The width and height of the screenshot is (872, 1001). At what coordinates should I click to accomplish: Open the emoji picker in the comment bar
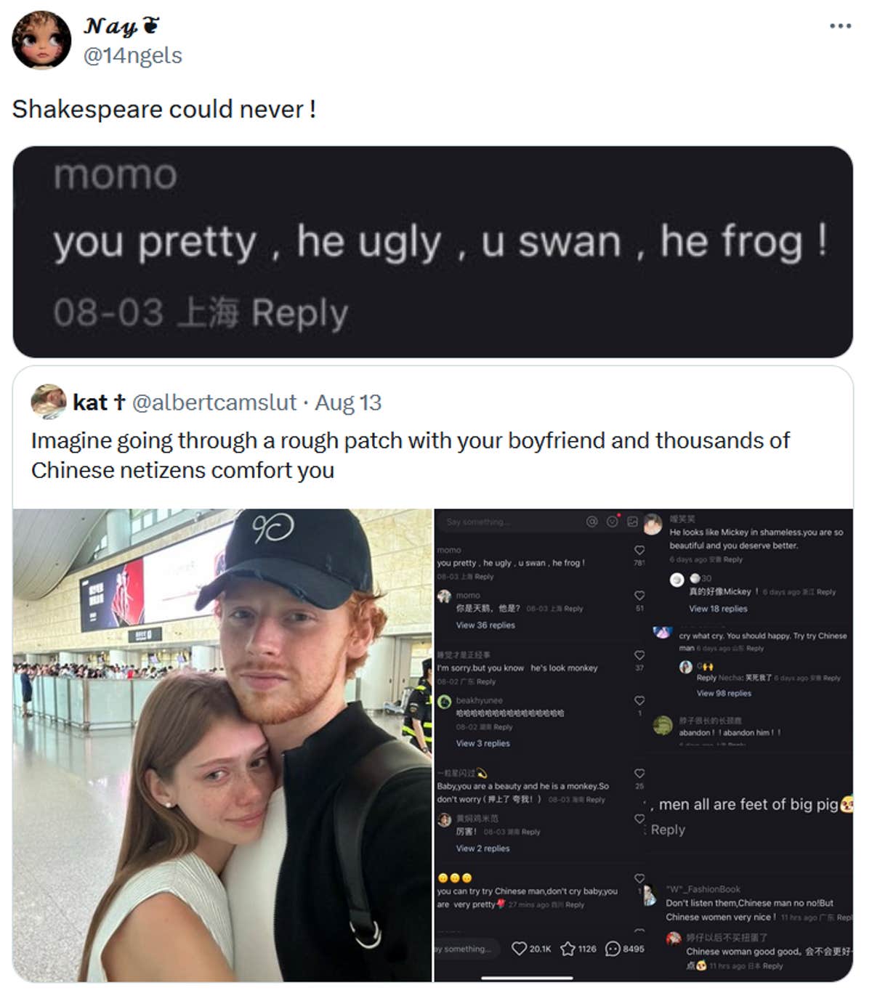pos(612,522)
